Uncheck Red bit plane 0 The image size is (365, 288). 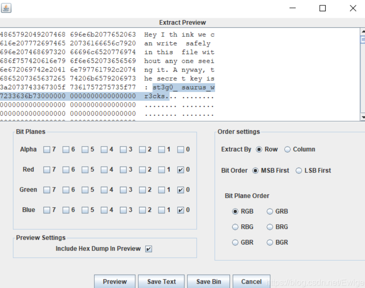pos(180,170)
